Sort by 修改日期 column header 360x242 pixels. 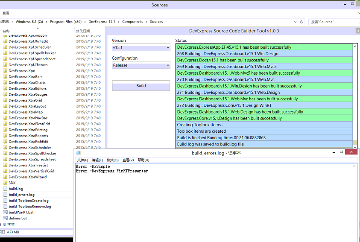point(83,31)
